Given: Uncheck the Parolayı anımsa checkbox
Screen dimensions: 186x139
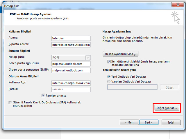Looking at the screenshot, I should tap(44, 96).
